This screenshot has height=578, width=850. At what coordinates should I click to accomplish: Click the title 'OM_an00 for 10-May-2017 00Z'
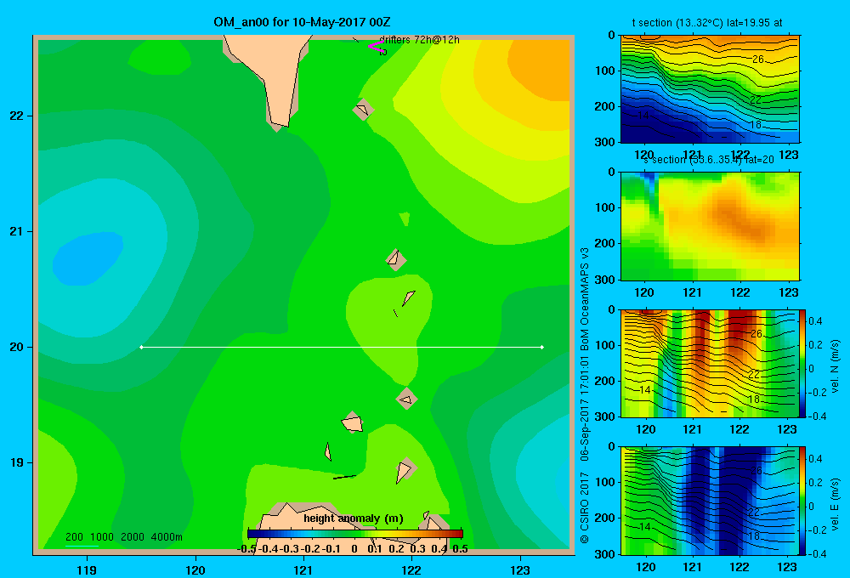(x=302, y=22)
